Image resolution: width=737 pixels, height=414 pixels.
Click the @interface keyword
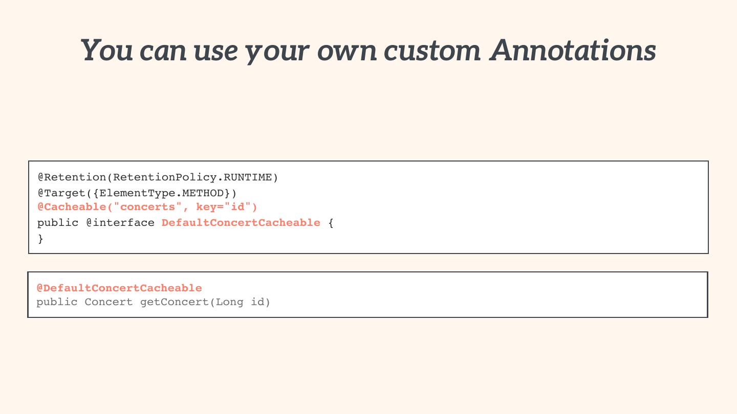point(120,223)
